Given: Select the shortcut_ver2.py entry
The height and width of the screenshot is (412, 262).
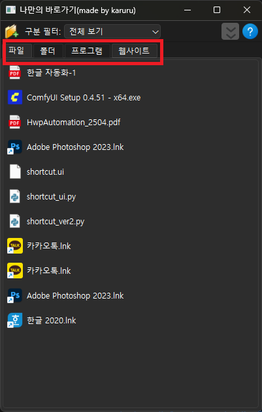Looking at the screenshot, I should [56, 222].
